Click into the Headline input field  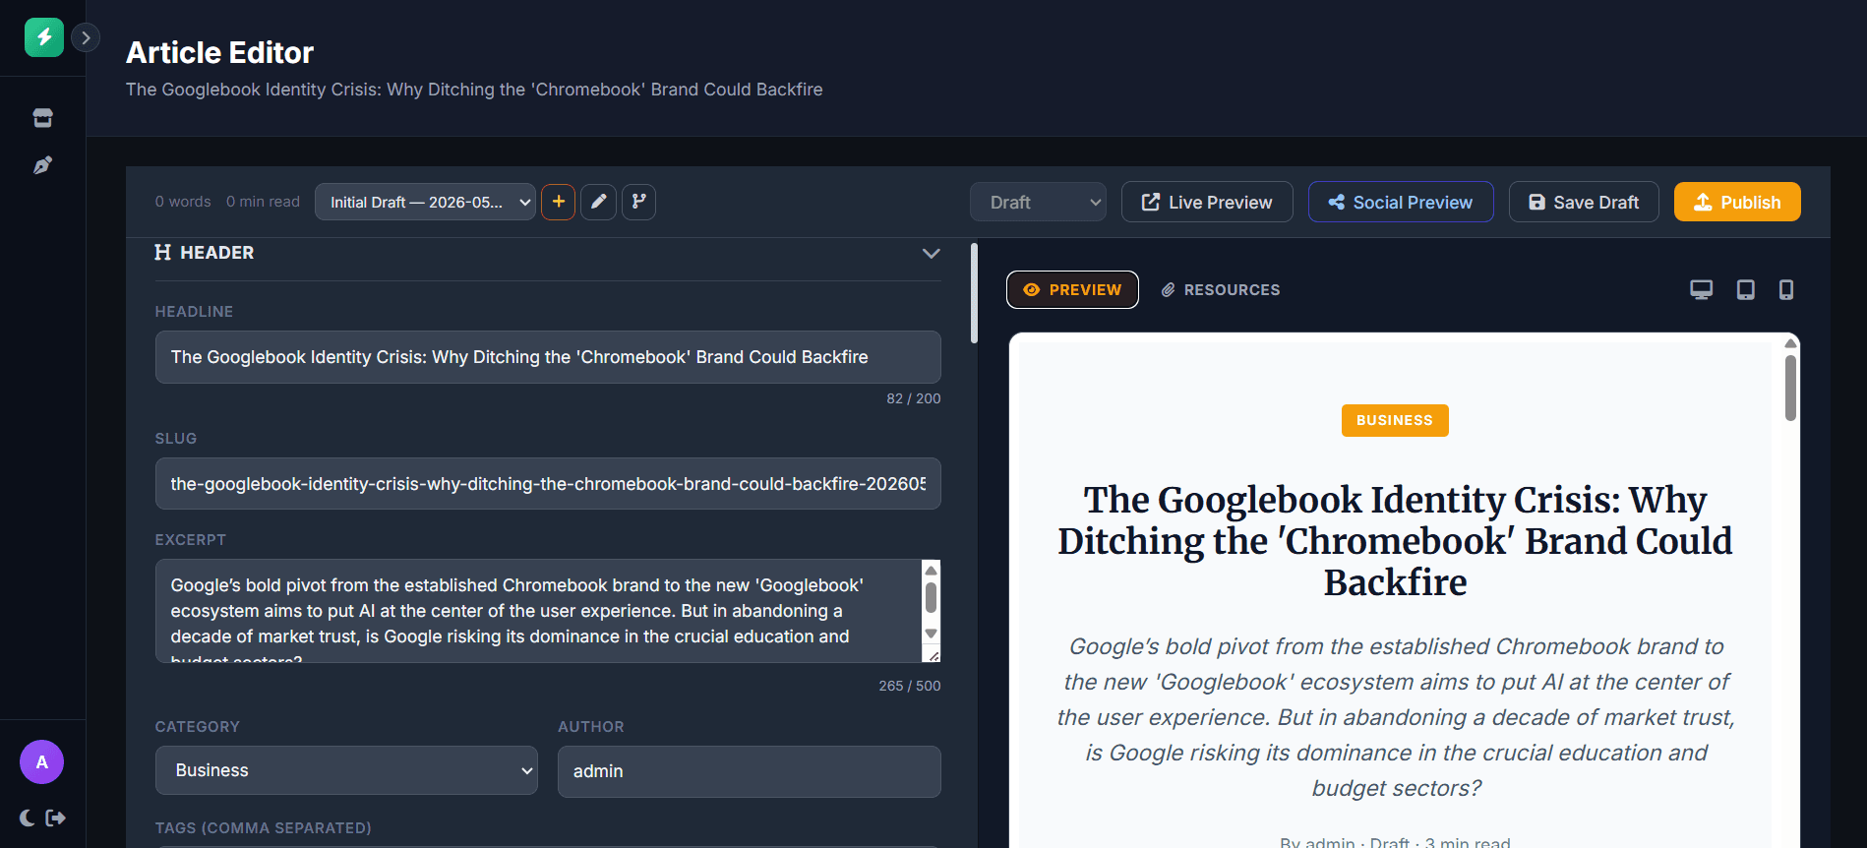tap(548, 357)
